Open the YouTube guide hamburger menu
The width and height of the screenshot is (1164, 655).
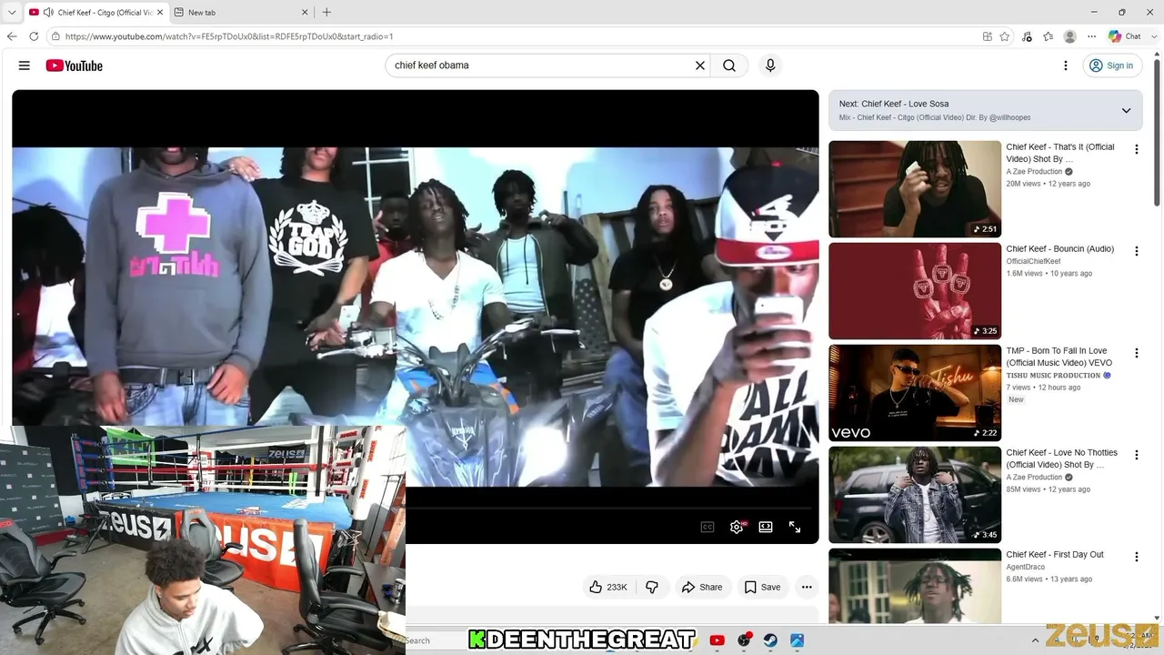(25, 65)
